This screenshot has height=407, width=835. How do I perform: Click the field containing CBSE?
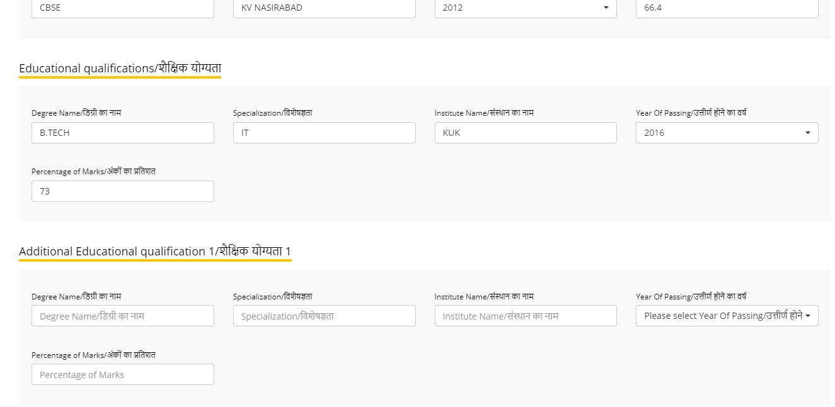click(122, 8)
